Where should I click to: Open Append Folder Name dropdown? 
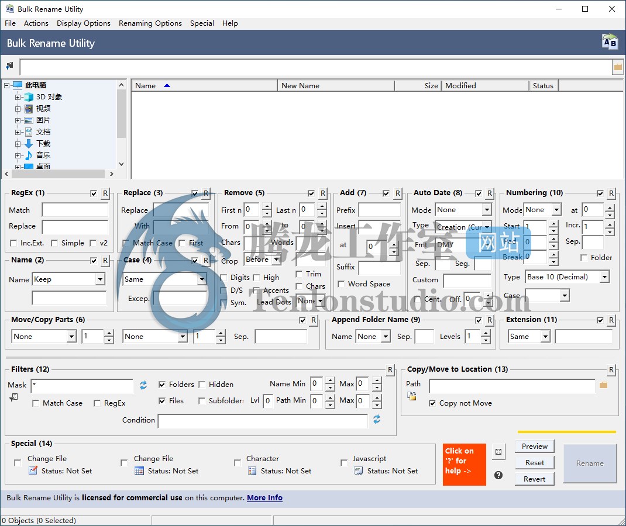point(386,337)
